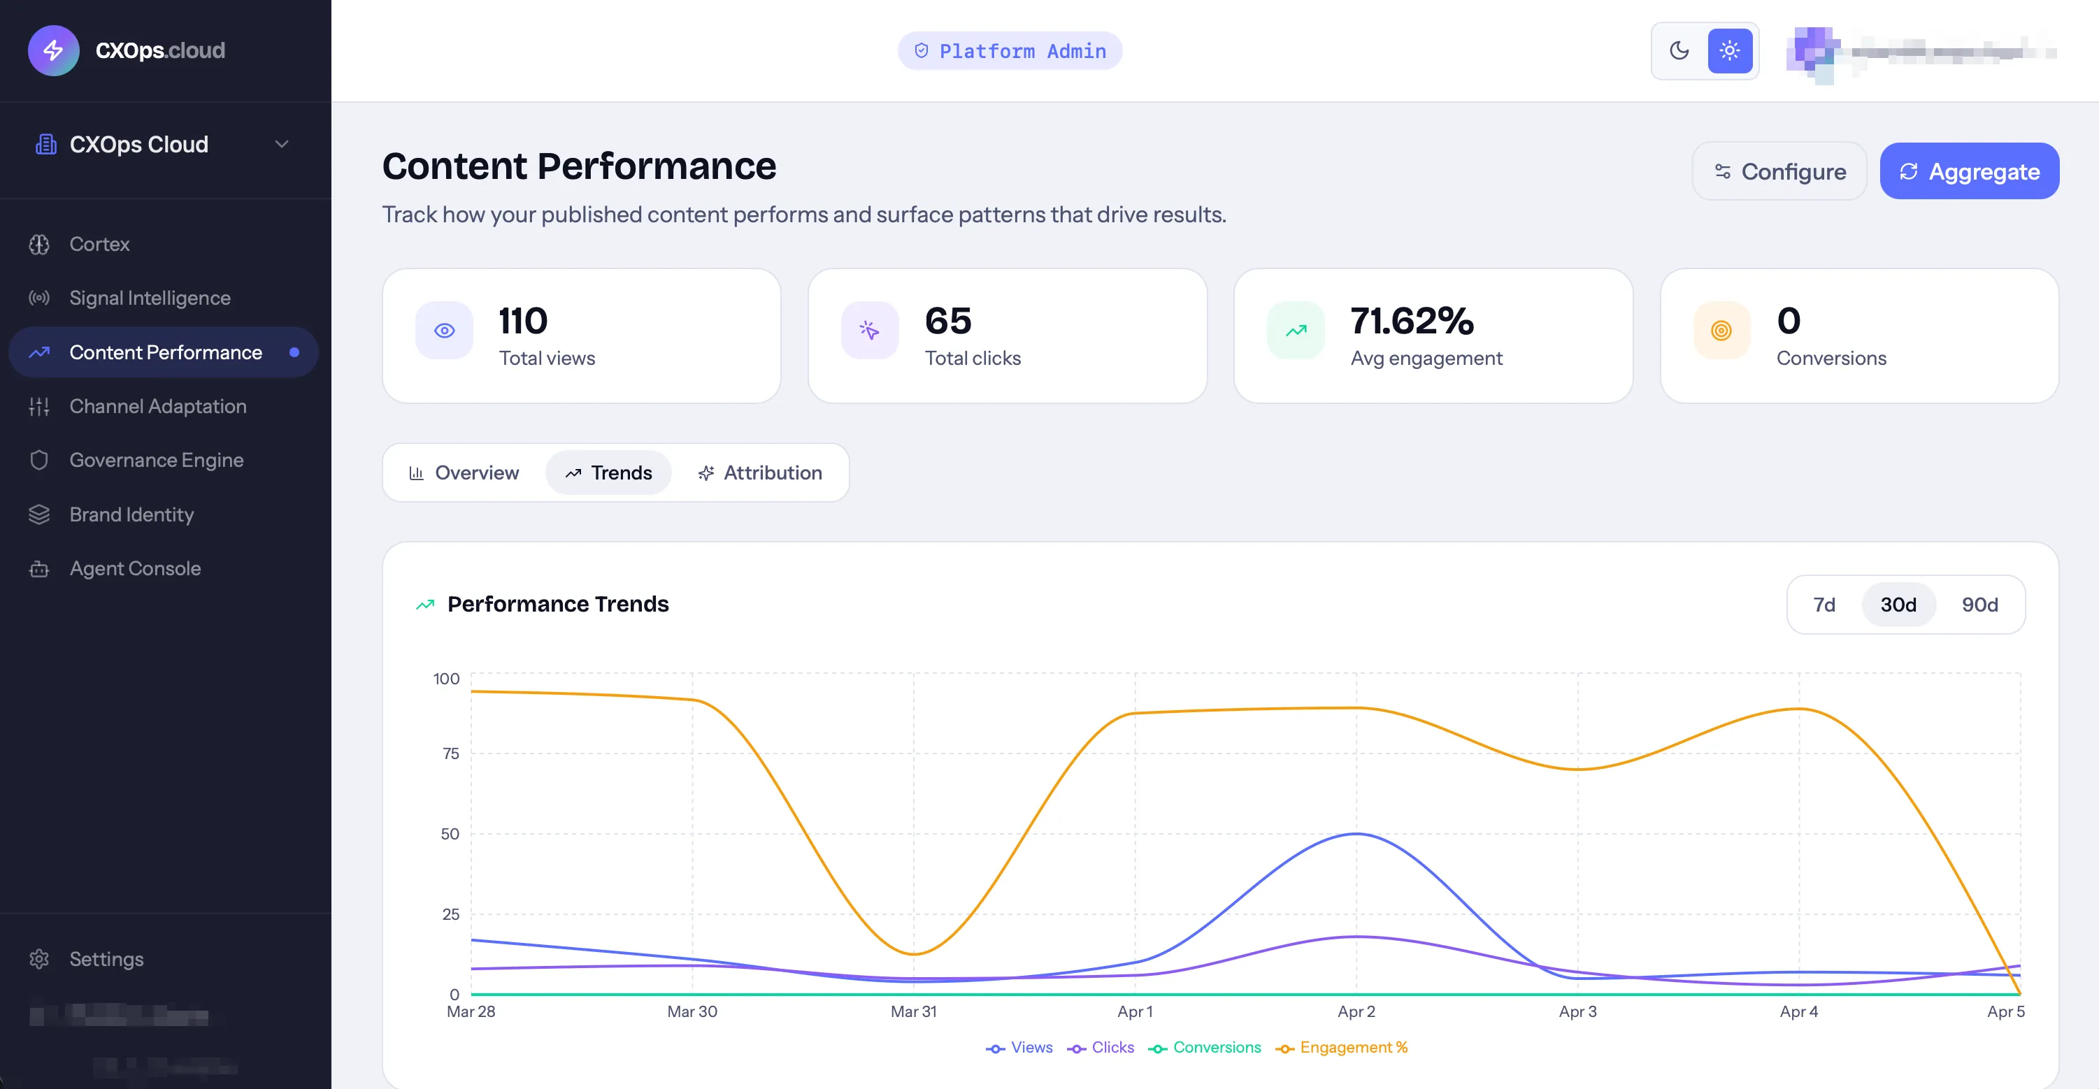Click the Settings gear icon
The width and height of the screenshot is (2099, 1089).
(x=39, y=959)
